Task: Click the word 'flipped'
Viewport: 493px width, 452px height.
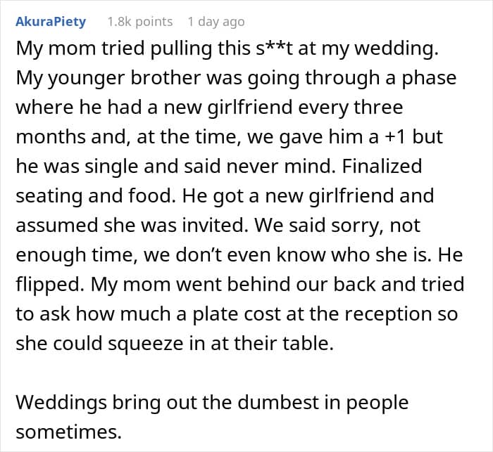Action: point(48,284)
